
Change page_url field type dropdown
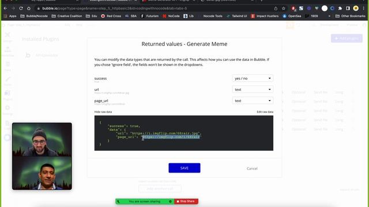(x=253, y=101)
